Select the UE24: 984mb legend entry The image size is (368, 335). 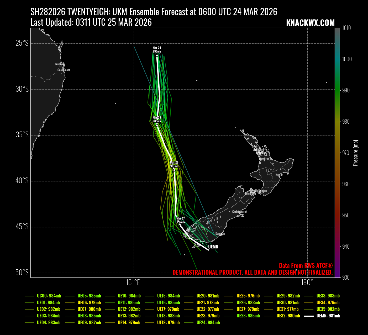click(208, 322)
